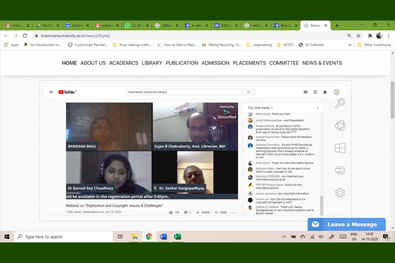Open the chat options three-dot menu
395x263 pixels.
click(318, 108)
